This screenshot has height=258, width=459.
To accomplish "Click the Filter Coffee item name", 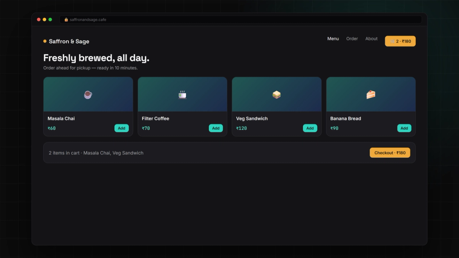I will pos(156,118).
